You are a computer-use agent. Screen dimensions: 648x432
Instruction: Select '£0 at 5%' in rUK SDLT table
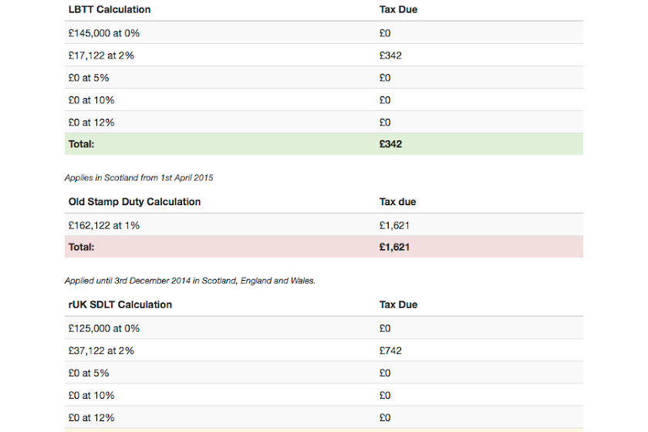pos(89,373)
